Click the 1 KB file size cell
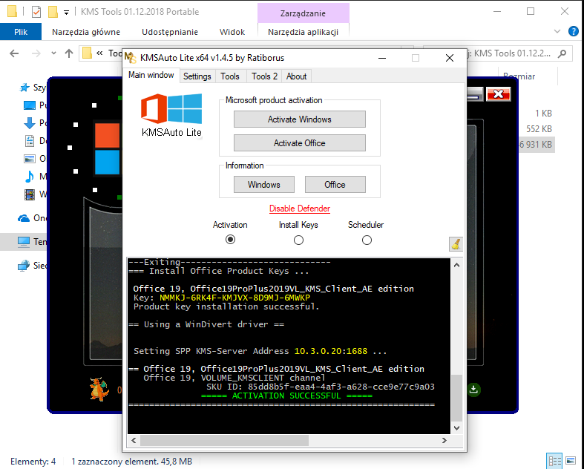The width and height of the screenshot is (584, 469). (x=543, y=114)
